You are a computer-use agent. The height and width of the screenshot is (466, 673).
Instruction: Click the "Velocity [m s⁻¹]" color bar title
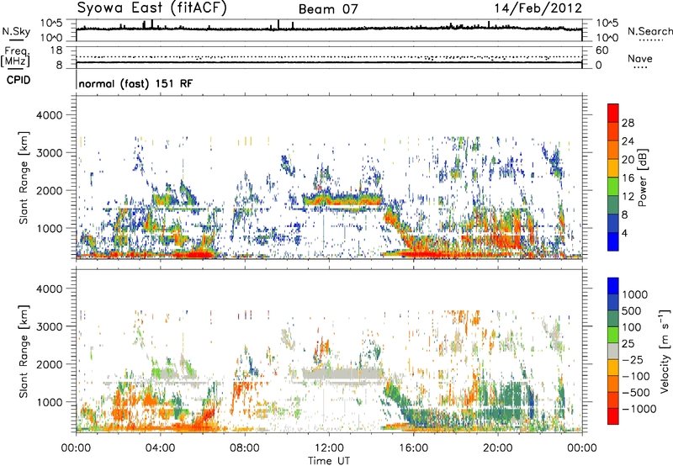pyautogui.click(x=665, y=351)
